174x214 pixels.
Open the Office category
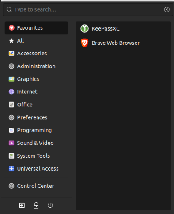click(36, 105)
